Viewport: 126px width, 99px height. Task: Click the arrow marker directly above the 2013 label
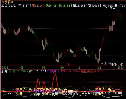(x=122, y=64)
